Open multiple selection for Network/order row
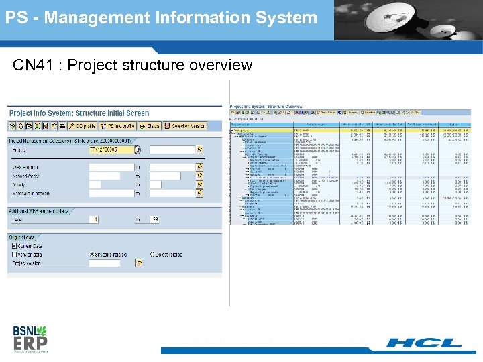This screenshot has width=483, height=362. [x=200, y=176]
